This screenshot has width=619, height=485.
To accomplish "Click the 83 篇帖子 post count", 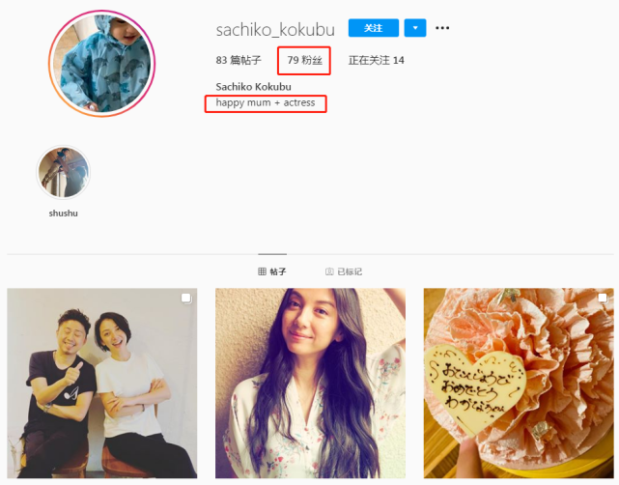I will click(239, 60).
